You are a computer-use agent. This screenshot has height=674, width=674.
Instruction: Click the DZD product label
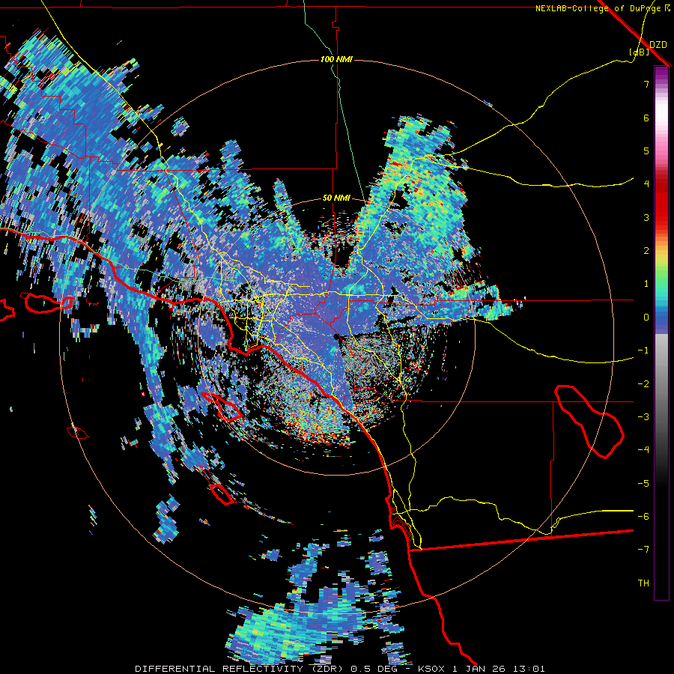pyautogui.click(x=658, y=45)
